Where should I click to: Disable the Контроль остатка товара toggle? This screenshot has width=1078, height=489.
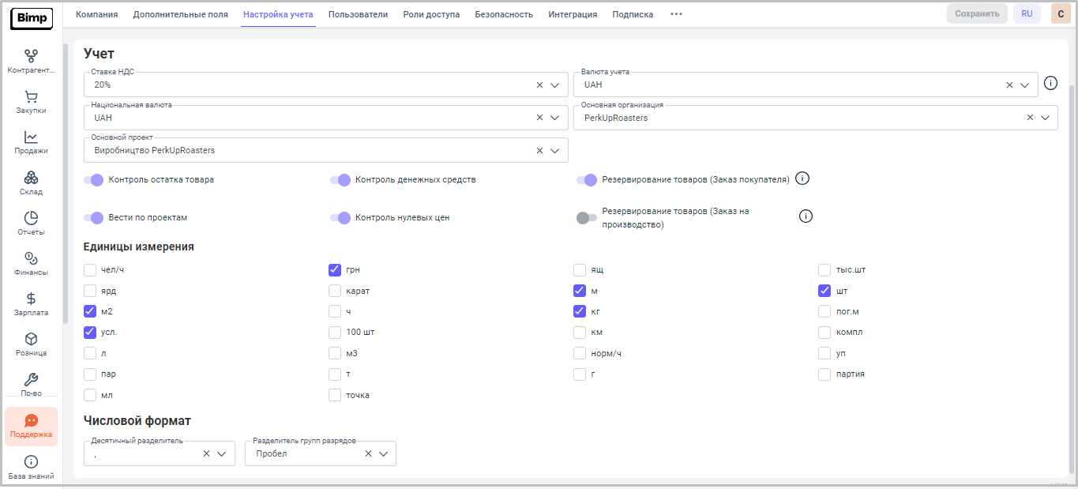pos(94,180)
